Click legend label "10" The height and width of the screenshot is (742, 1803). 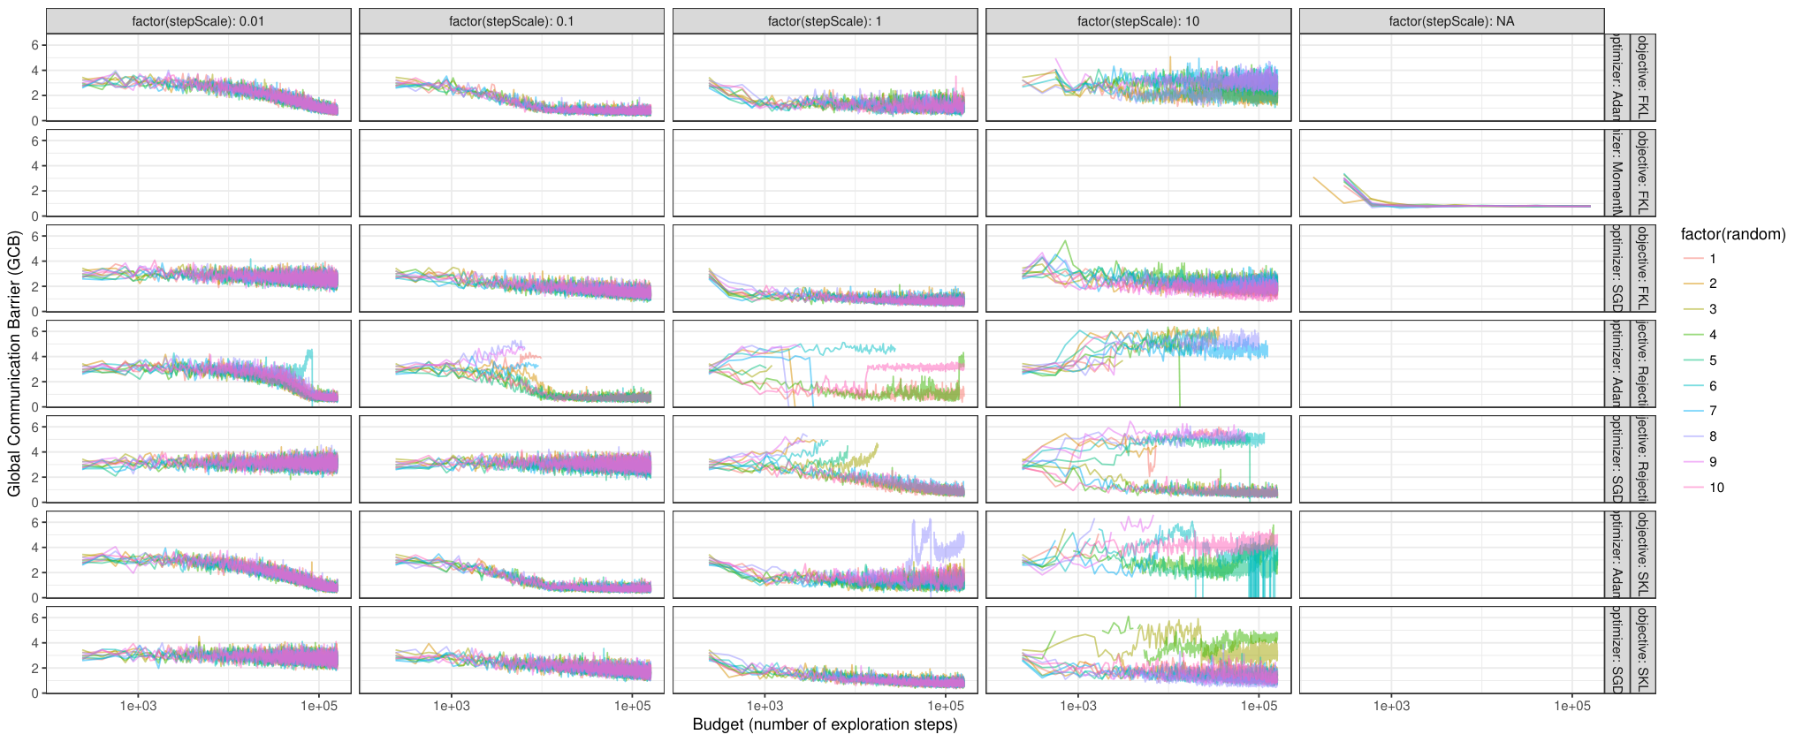[1716, 488]
